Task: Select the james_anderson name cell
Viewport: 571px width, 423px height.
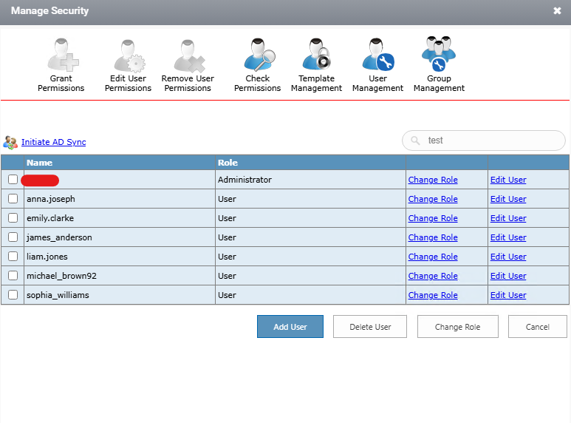Action: pos(120,237)
